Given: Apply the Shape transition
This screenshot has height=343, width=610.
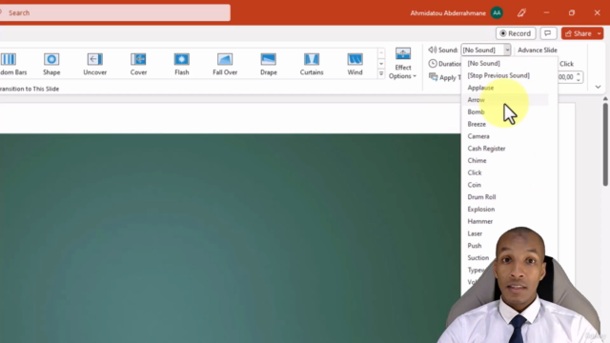Looking at the screenshot, I should (x=51, y=64).
